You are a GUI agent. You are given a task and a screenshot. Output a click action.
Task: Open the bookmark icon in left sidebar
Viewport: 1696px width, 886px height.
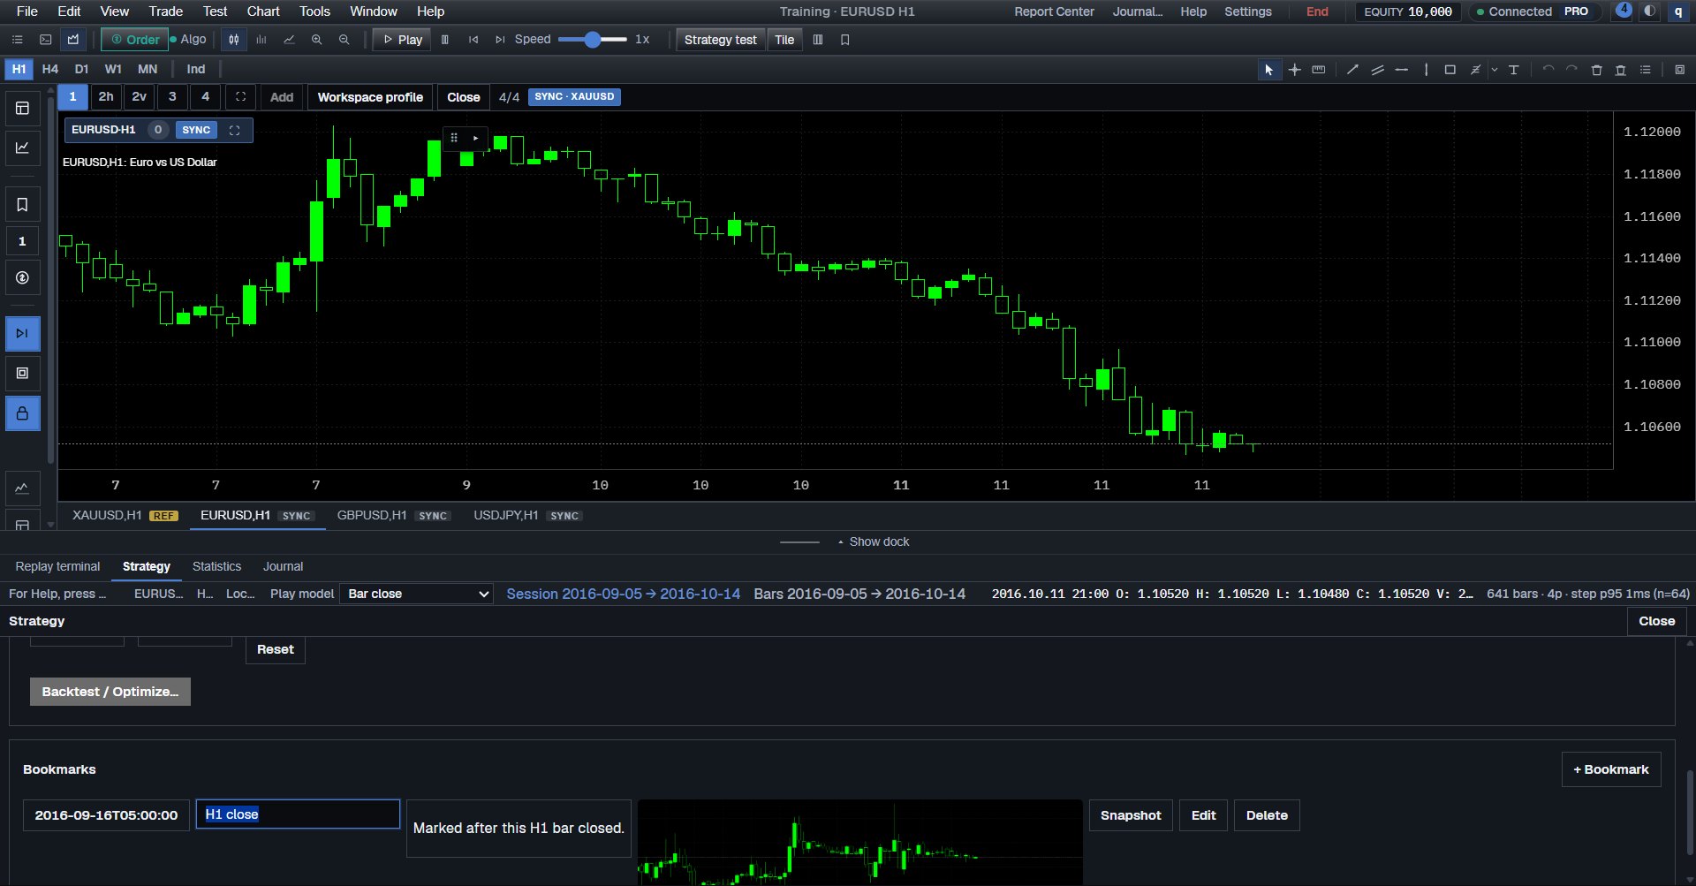pyautogui.click(x=23, y=205)
